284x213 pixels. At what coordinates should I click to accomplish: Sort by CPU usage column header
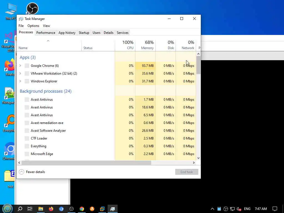[125, 45]
